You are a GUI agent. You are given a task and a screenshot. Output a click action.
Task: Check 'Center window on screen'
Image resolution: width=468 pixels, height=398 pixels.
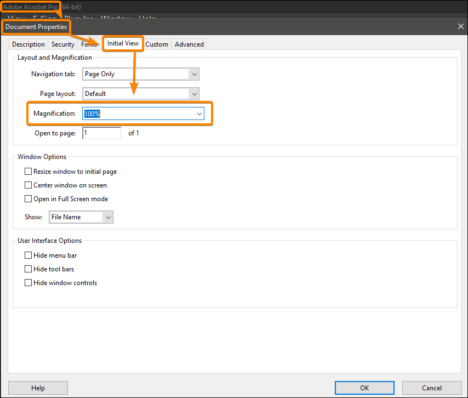click(28, 185)
